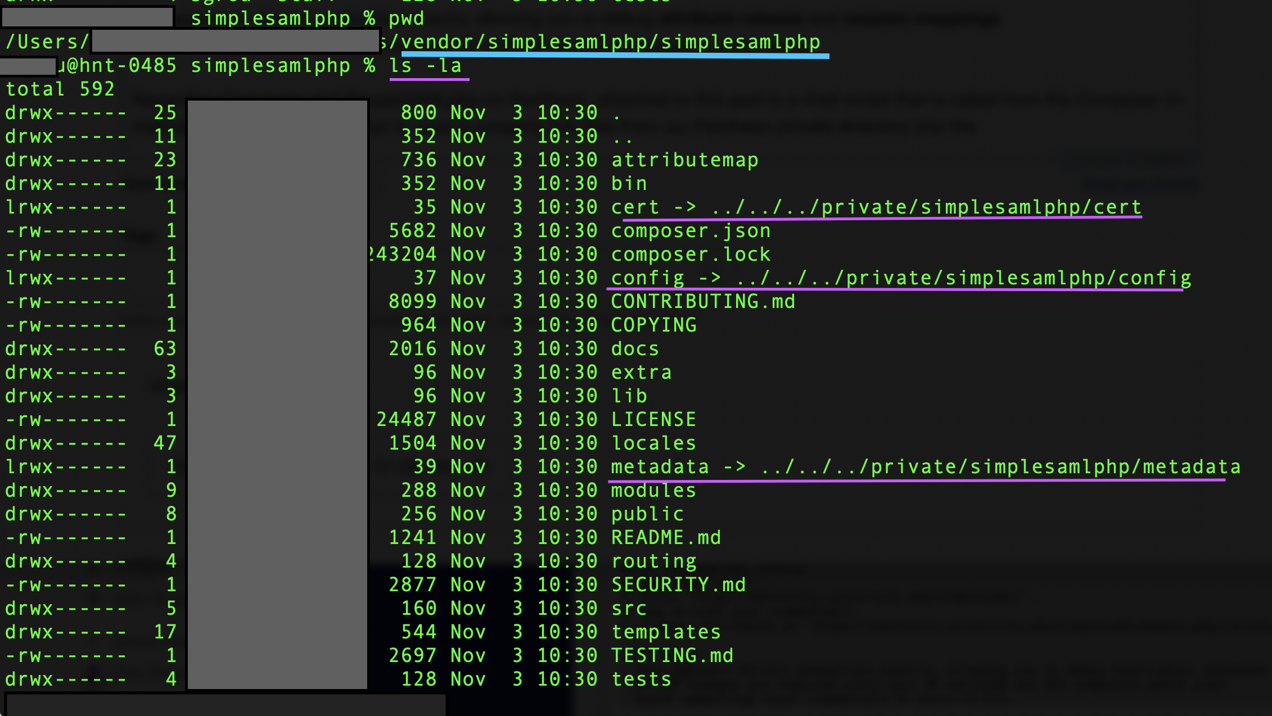Image resolution: width=1272 pixels, height=716 pixels.
Task: Select the composer.lock file entry
Action: (691, 254)
